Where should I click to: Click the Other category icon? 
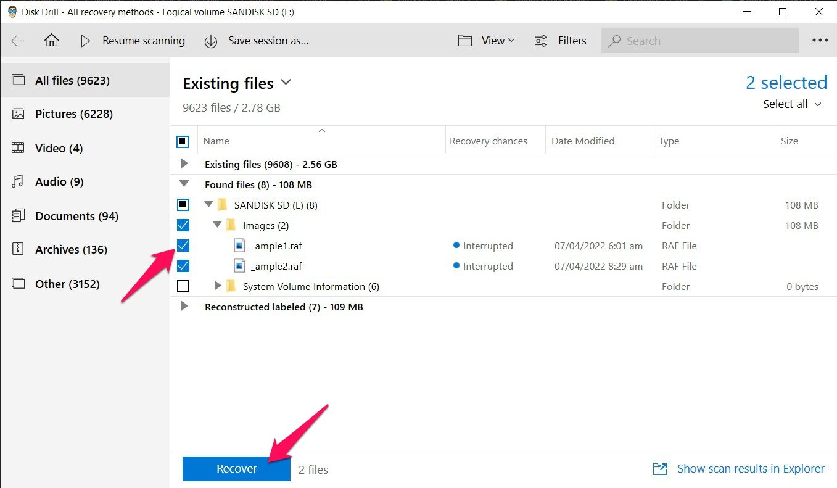pos(19,284)
